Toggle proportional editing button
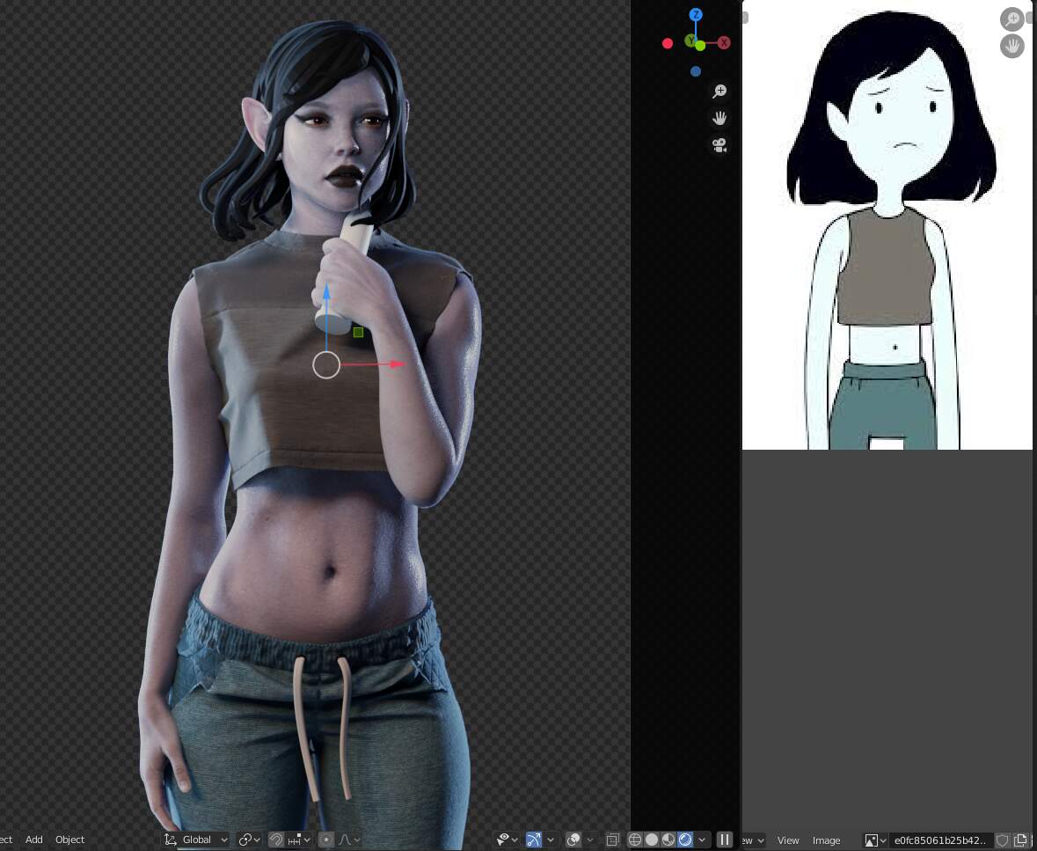 click(x=326, y=840)
